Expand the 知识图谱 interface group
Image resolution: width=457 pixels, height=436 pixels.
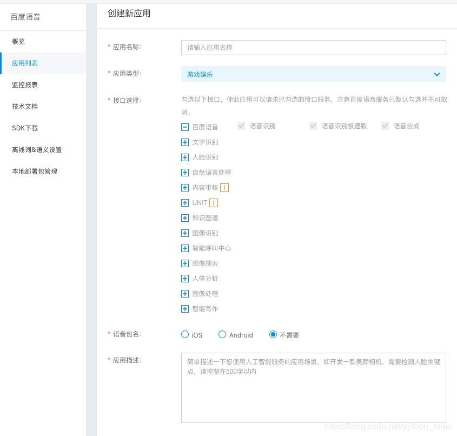185,218
